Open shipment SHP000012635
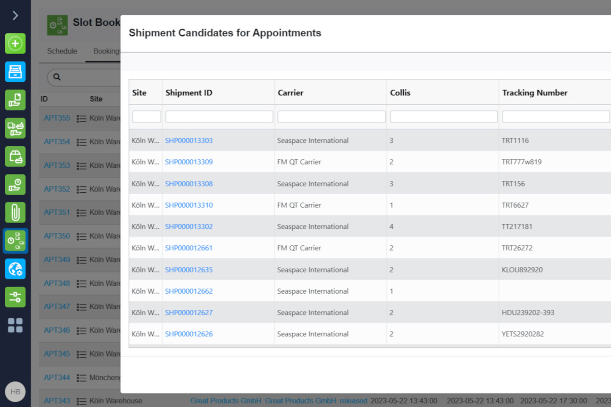This screenshot has width=611, height=407. point(188,270)
